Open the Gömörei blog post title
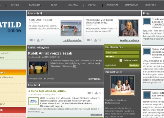Viewport: 164px width, 118px height. pos(158,94)
